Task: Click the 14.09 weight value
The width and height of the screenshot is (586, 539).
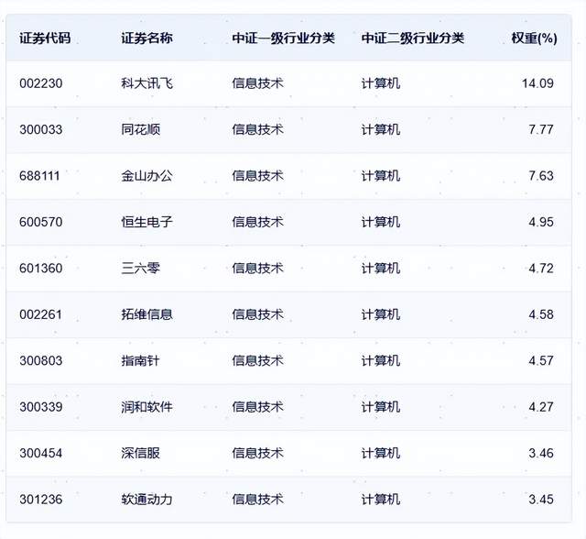Action: pos(537,83)
